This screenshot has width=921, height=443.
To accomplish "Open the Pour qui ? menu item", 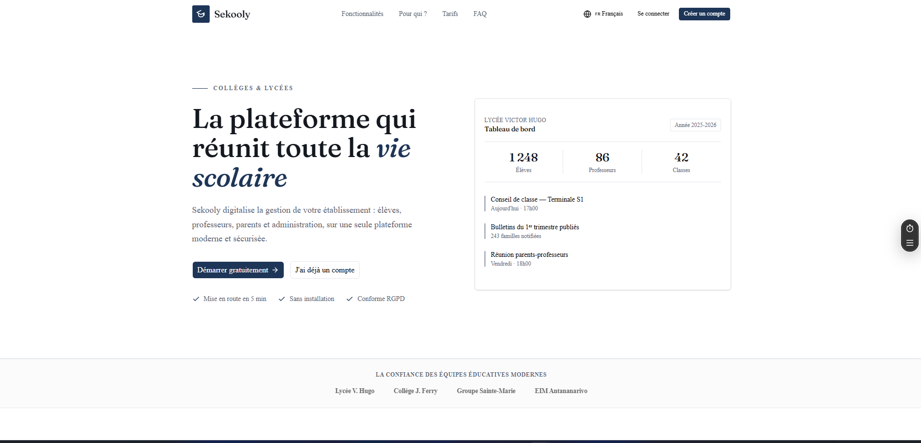I will tap(413, 14).
